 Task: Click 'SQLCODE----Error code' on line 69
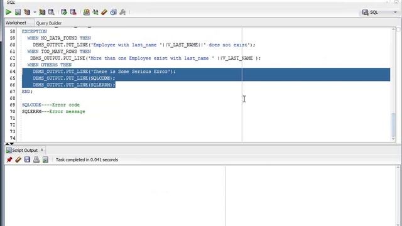(x=51, y=105)
